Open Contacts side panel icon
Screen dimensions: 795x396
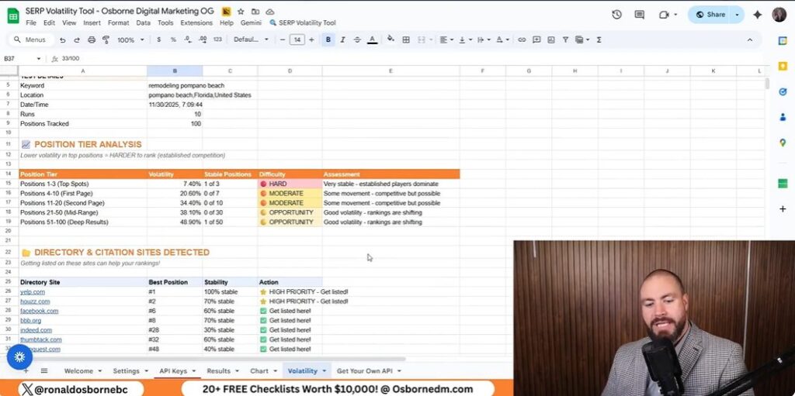pos(783,117)
